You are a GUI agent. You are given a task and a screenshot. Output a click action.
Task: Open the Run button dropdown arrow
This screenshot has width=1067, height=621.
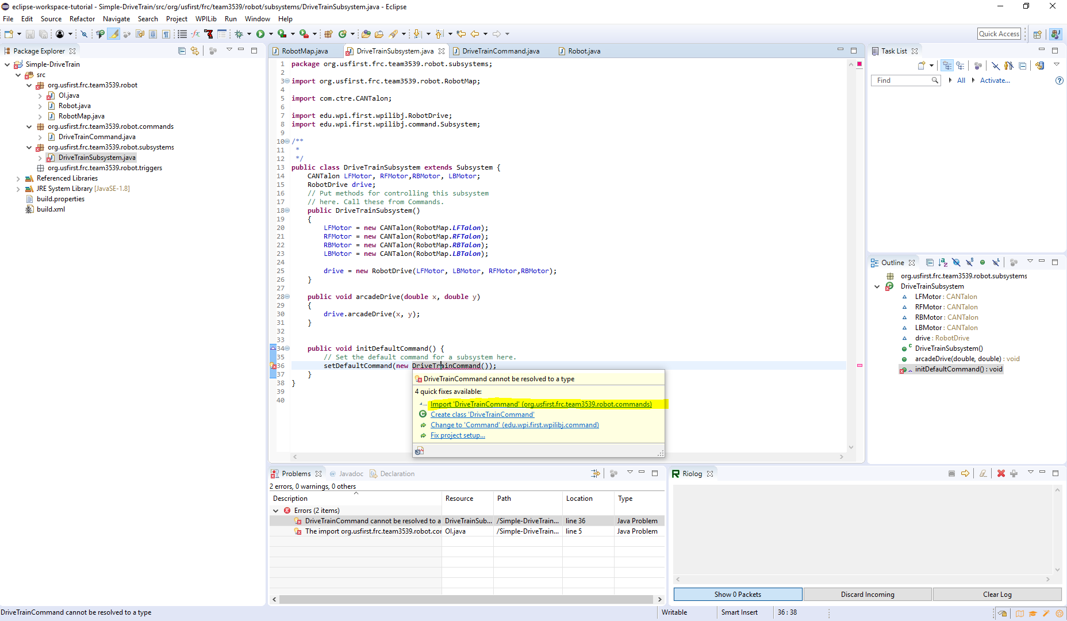pyautogui.click(x=270, y=34)
